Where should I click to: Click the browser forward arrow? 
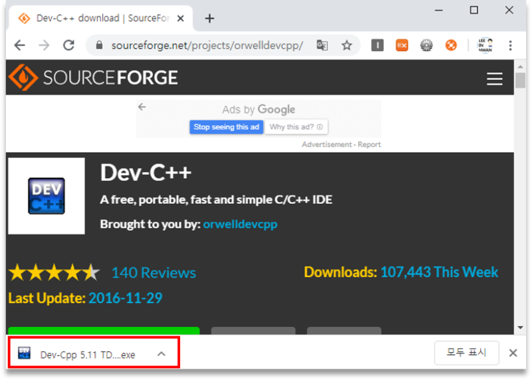[44, 45]
